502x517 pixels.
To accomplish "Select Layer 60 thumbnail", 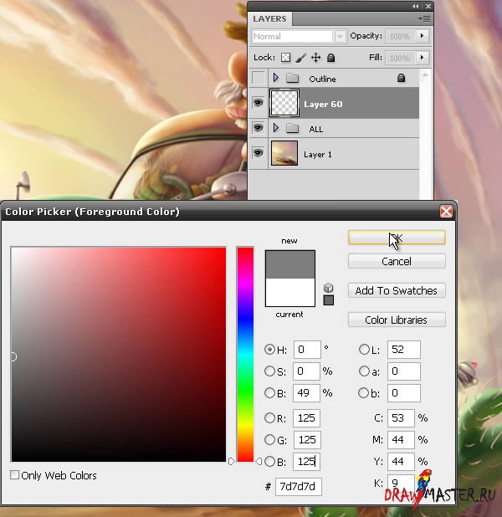I will click(x=284, y=103).
